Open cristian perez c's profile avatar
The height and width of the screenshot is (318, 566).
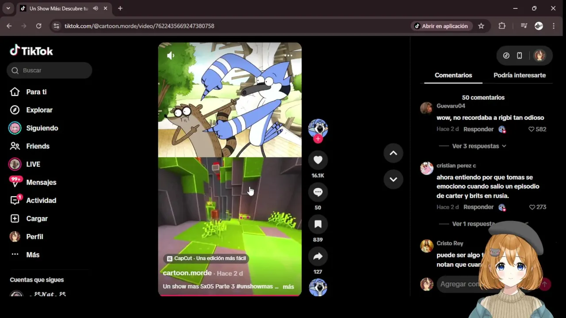[426, 168]
